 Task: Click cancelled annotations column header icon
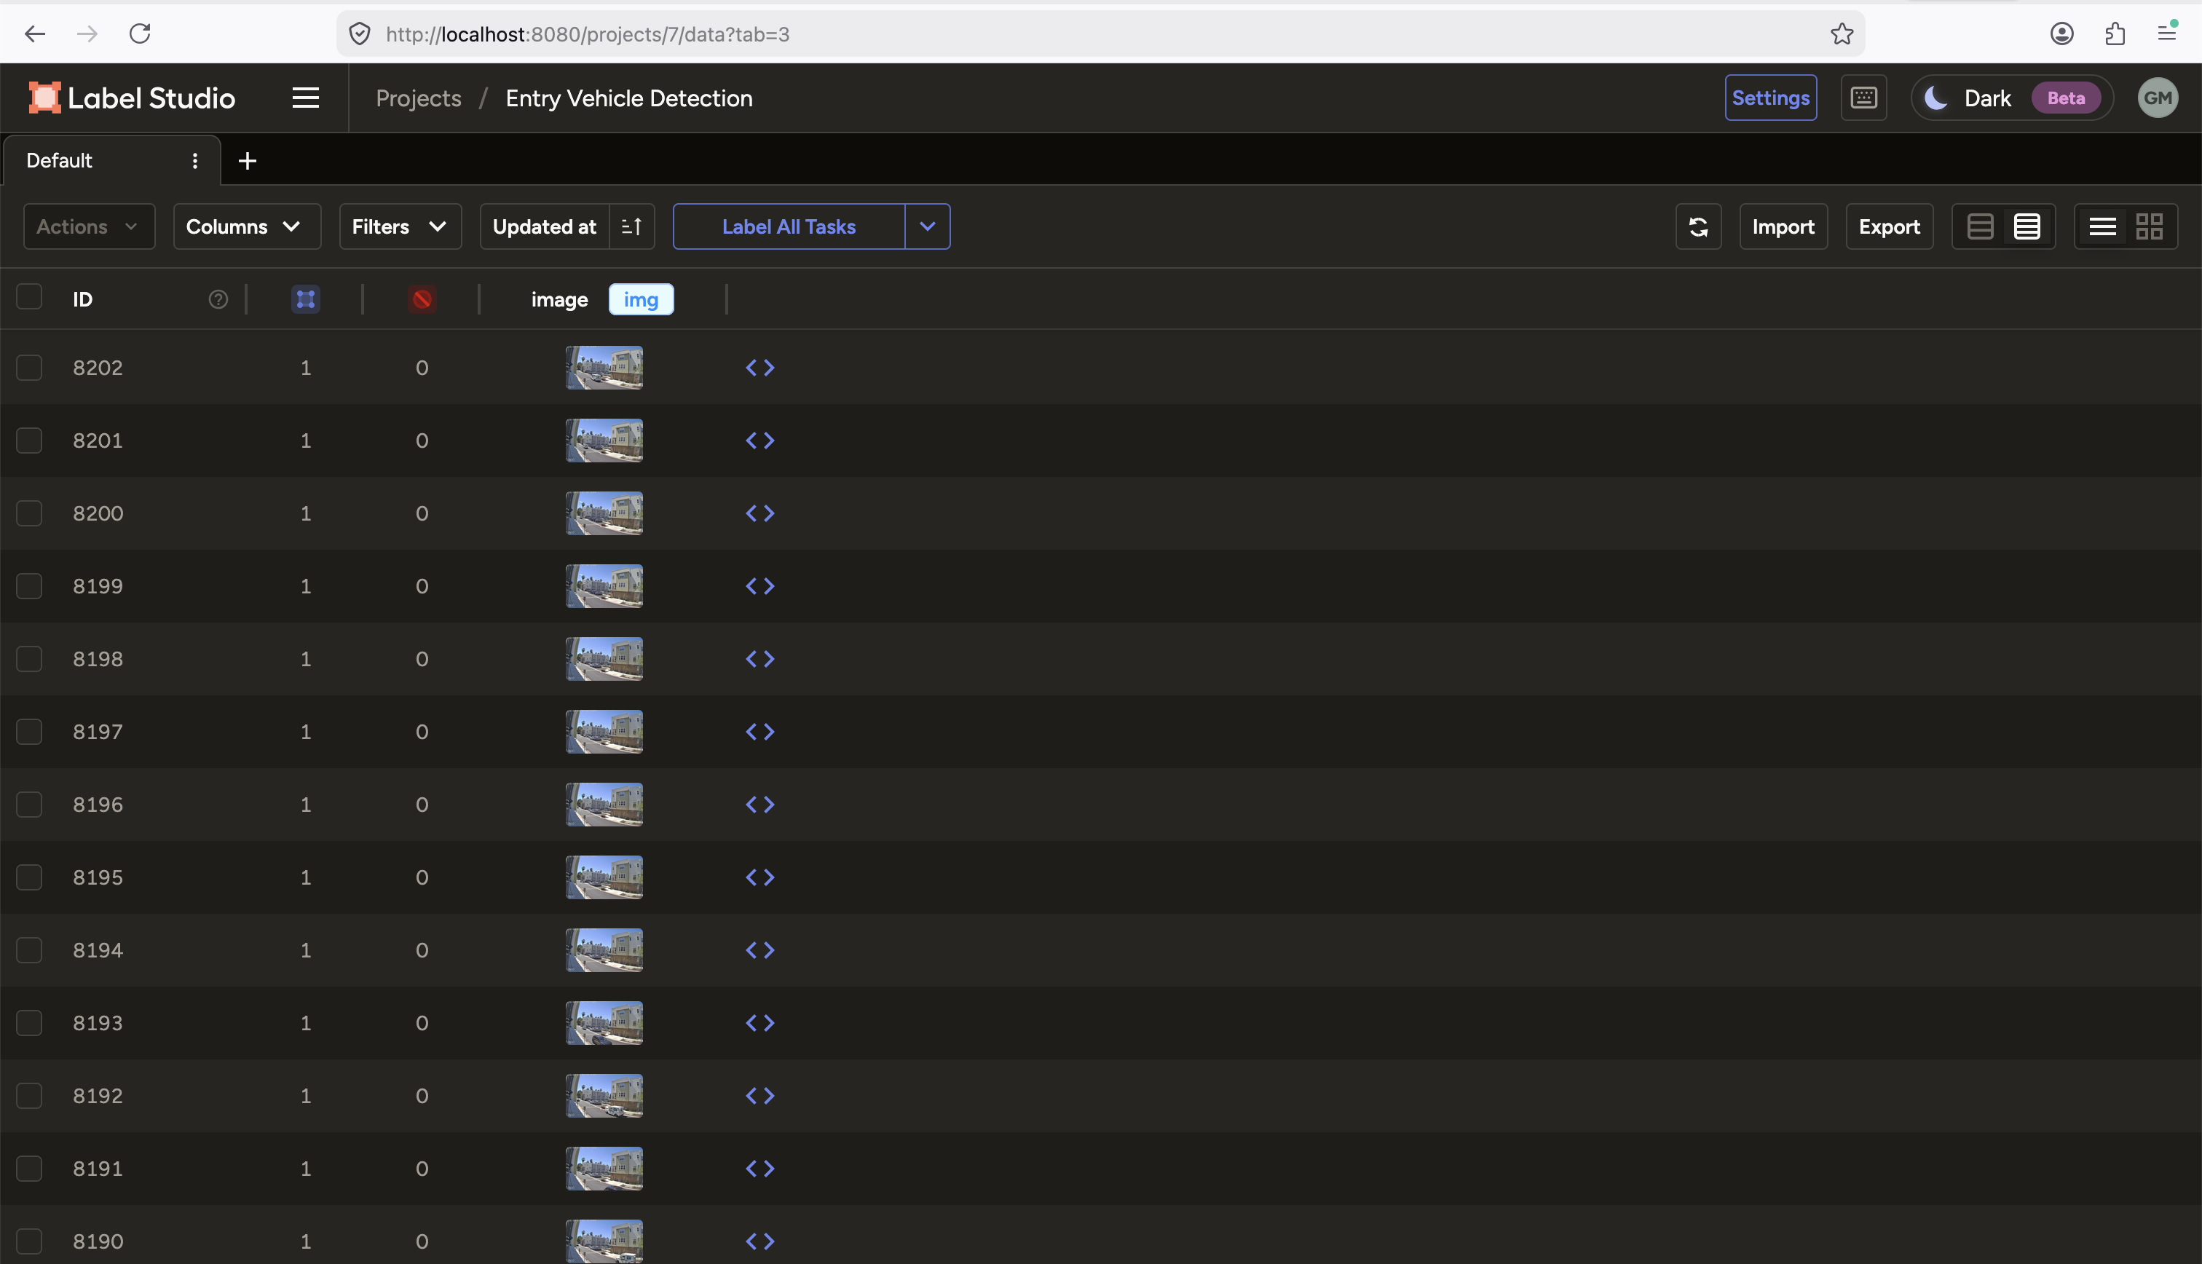(422, 299)
